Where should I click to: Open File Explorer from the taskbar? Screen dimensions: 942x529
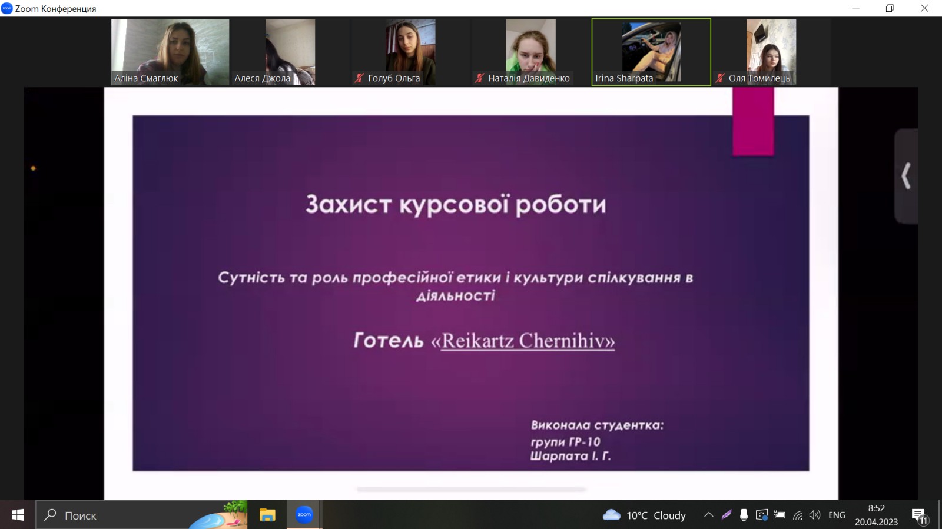pos(267,515)
